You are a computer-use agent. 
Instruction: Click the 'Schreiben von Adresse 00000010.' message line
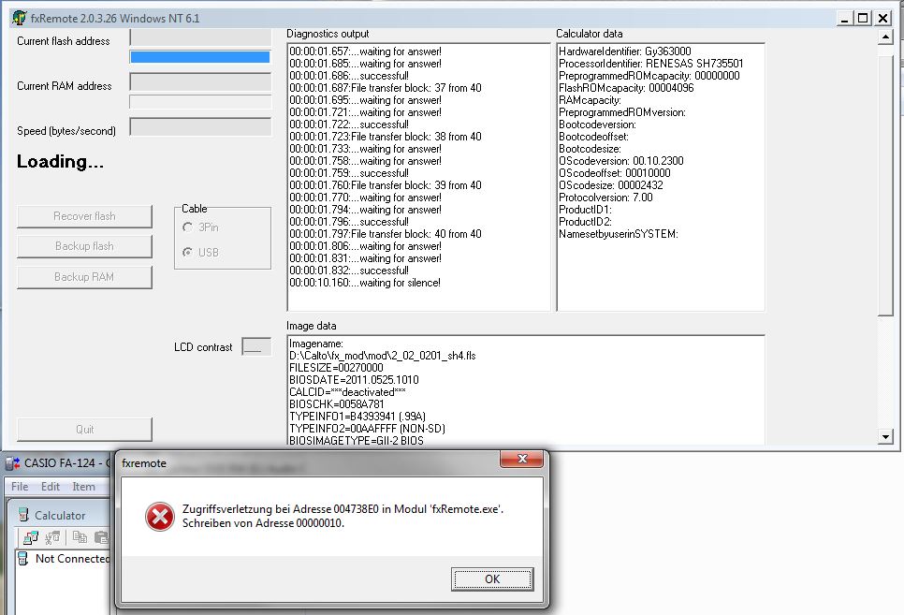tap(263, 523)
